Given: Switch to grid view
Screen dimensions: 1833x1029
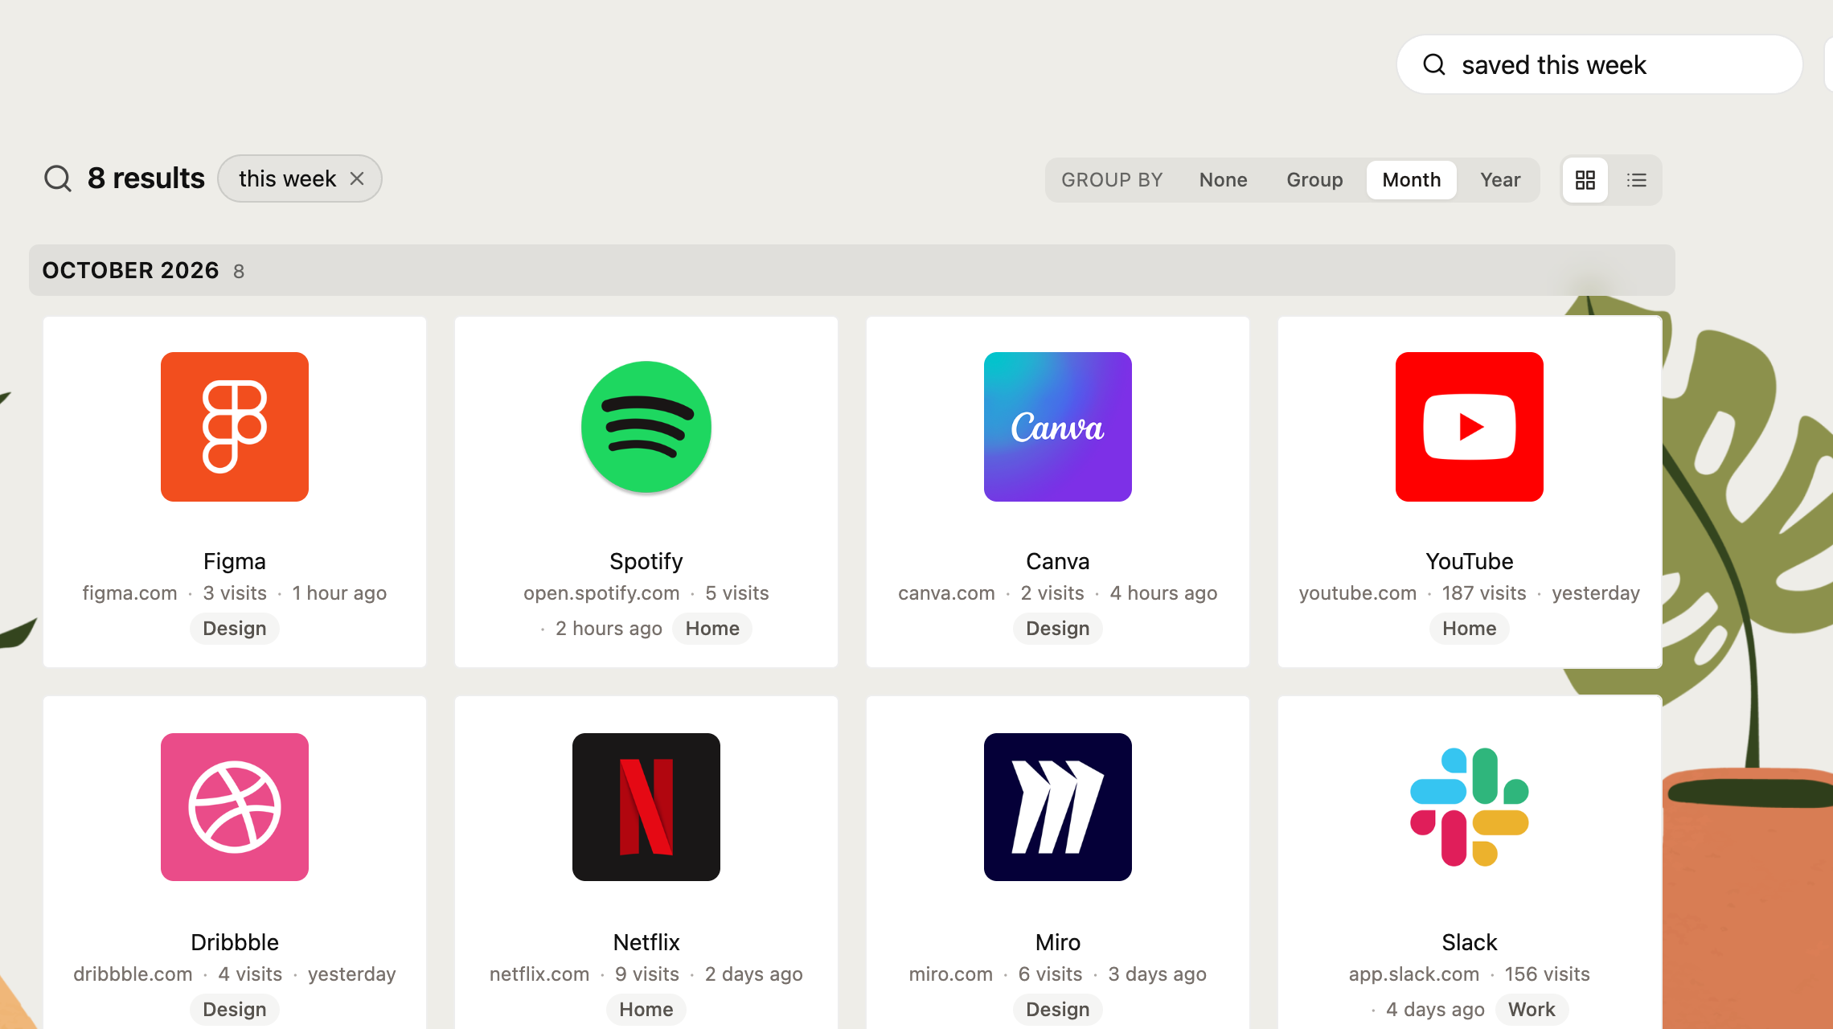Looking at the screenshot, I should [x=1585, y=180].
